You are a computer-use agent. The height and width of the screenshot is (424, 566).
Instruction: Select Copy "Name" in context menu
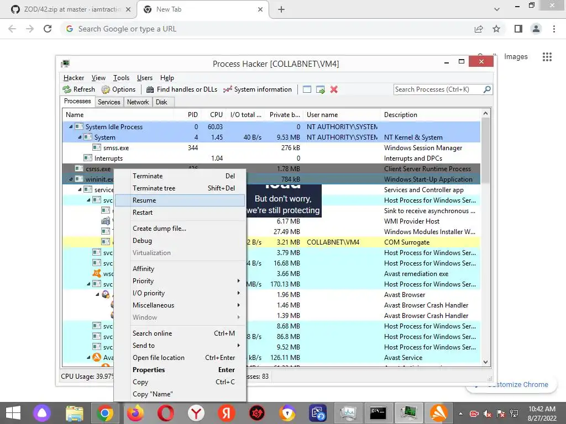tap(180, 394)
